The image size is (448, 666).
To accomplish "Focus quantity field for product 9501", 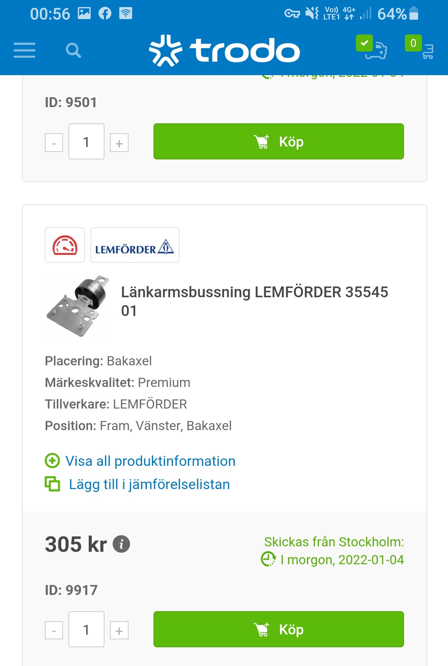I will (86, 142).
